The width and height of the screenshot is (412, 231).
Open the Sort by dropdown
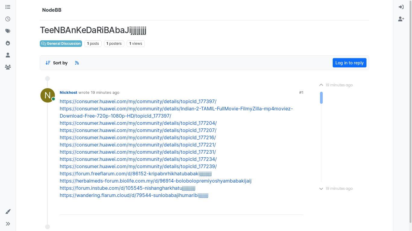click(x=56, y=63)
